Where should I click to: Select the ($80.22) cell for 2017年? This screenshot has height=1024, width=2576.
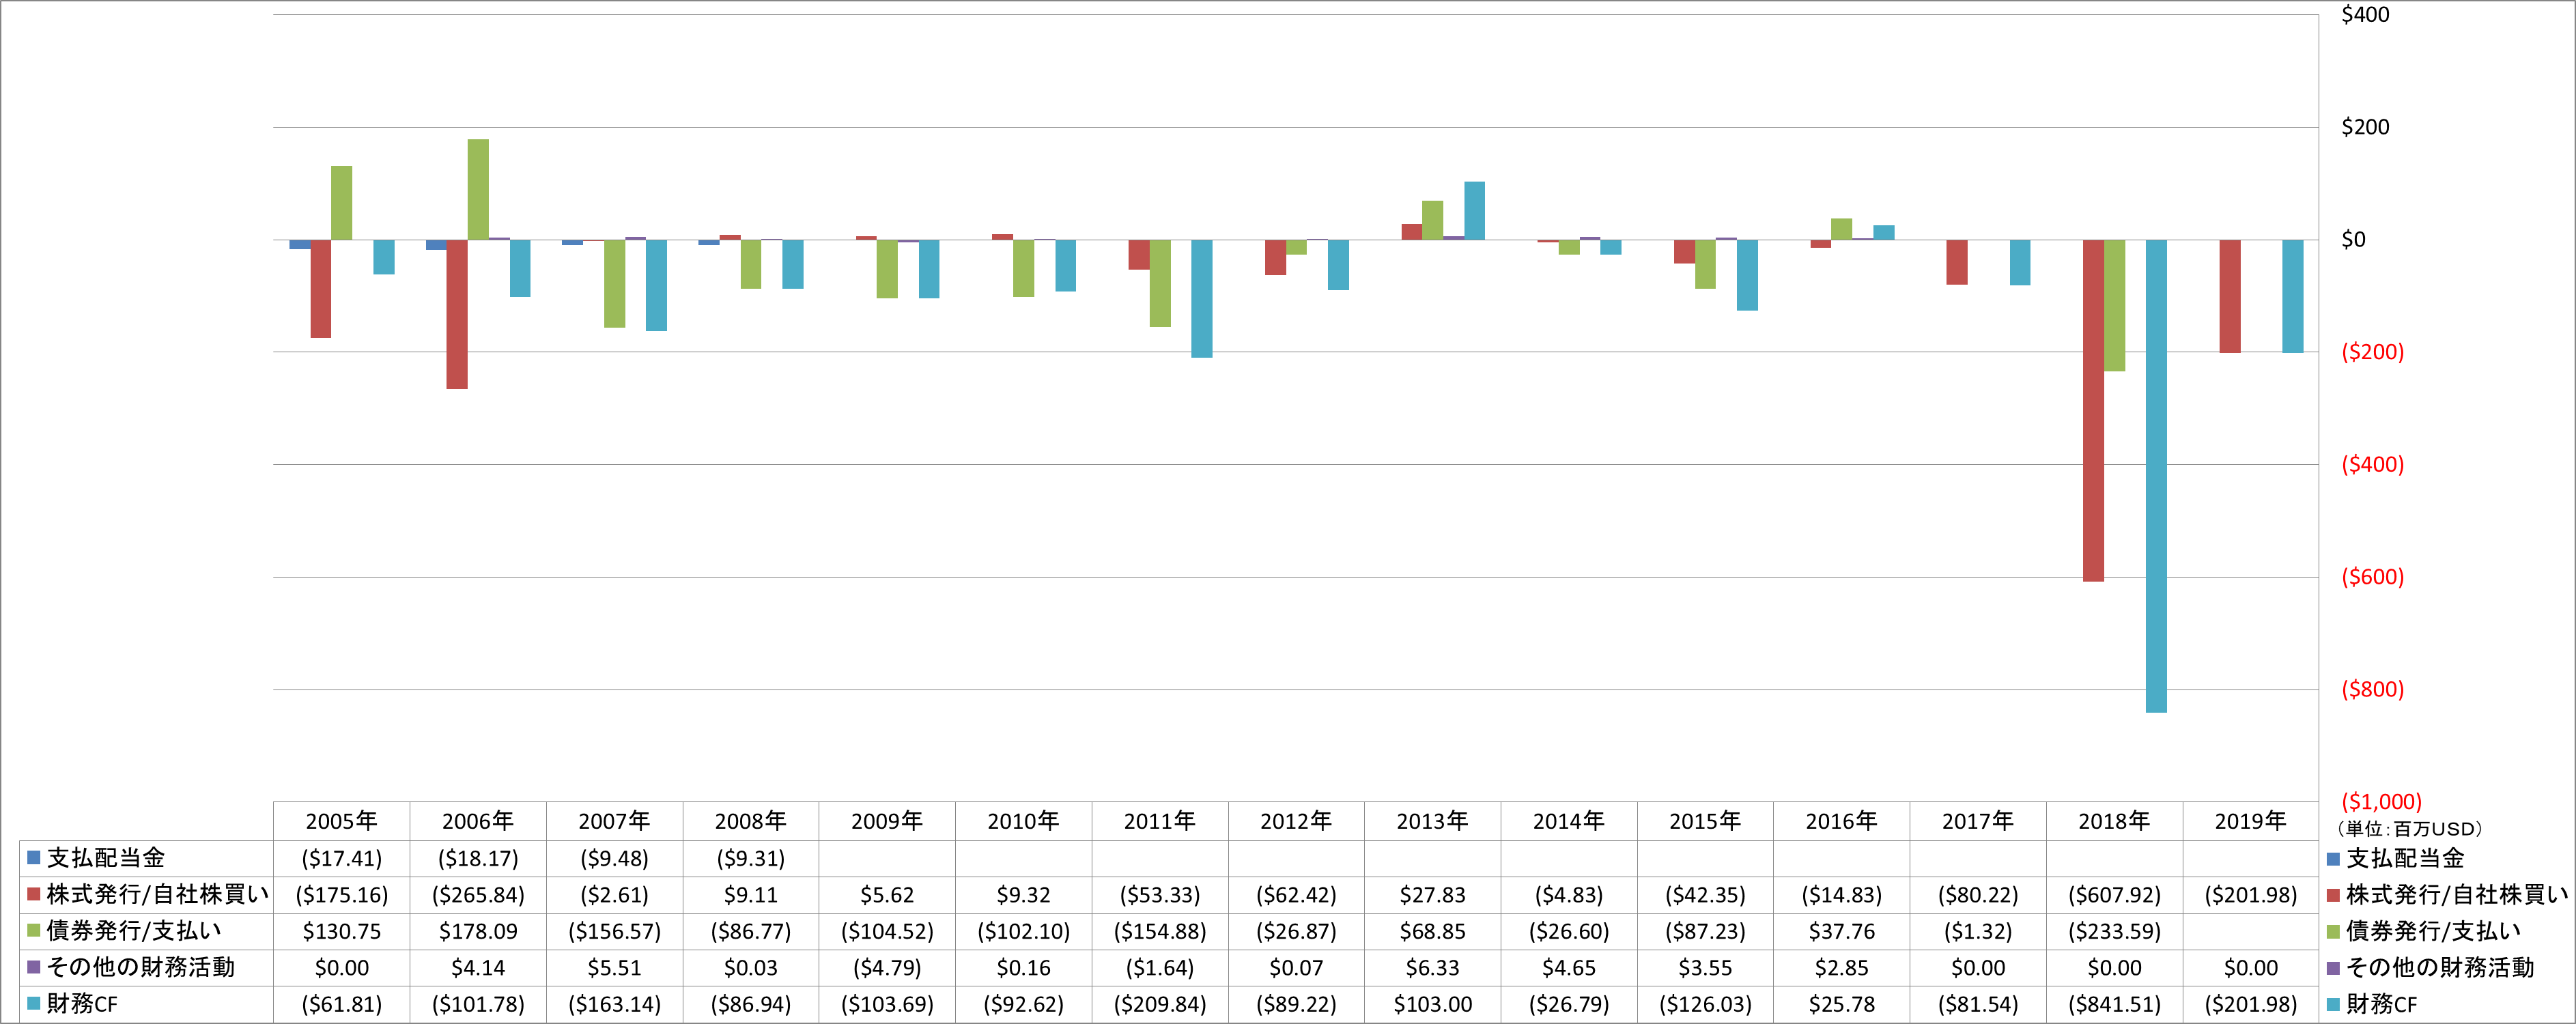point(1978,895)
